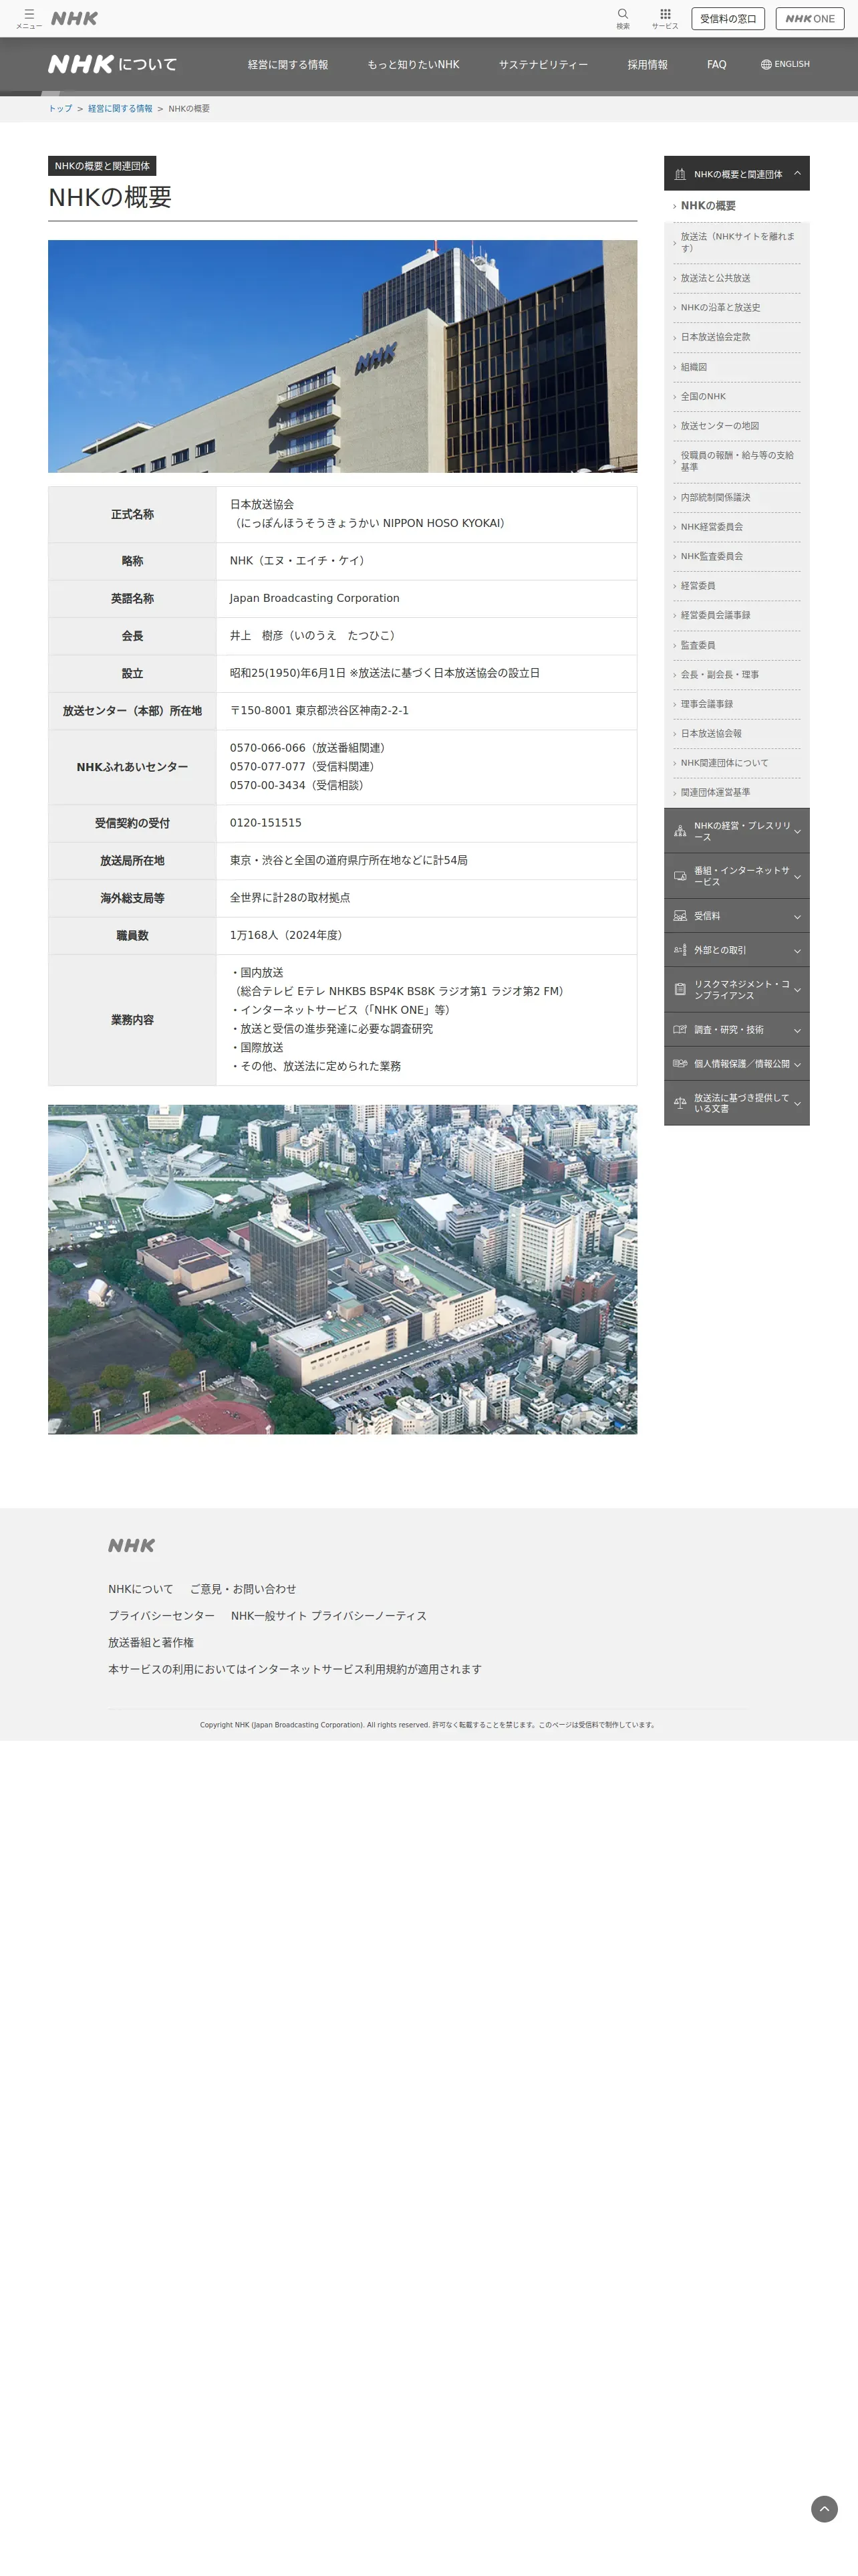Click the NHK logo in top bar
The height and width of the screenshot is (2576, 858).
tap(75, 18)
